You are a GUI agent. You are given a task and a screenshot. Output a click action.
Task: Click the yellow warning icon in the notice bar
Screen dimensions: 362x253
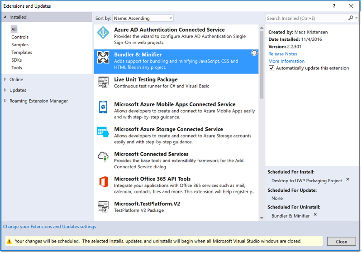(9, 241)
